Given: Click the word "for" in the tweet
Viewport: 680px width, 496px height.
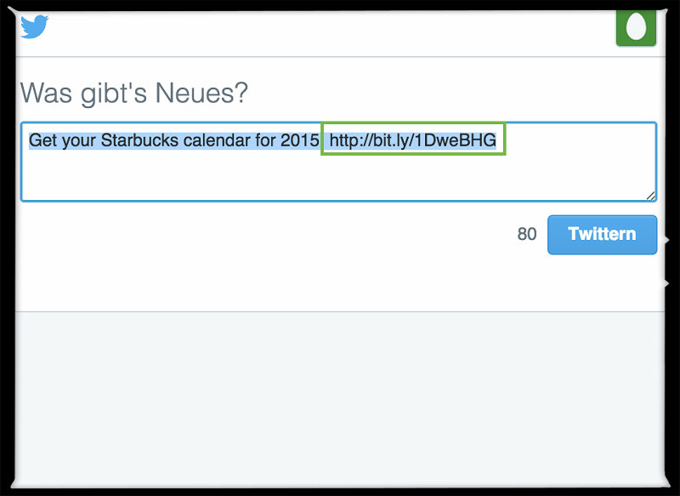Looking at the screenshot, I should tap(264, 140).
